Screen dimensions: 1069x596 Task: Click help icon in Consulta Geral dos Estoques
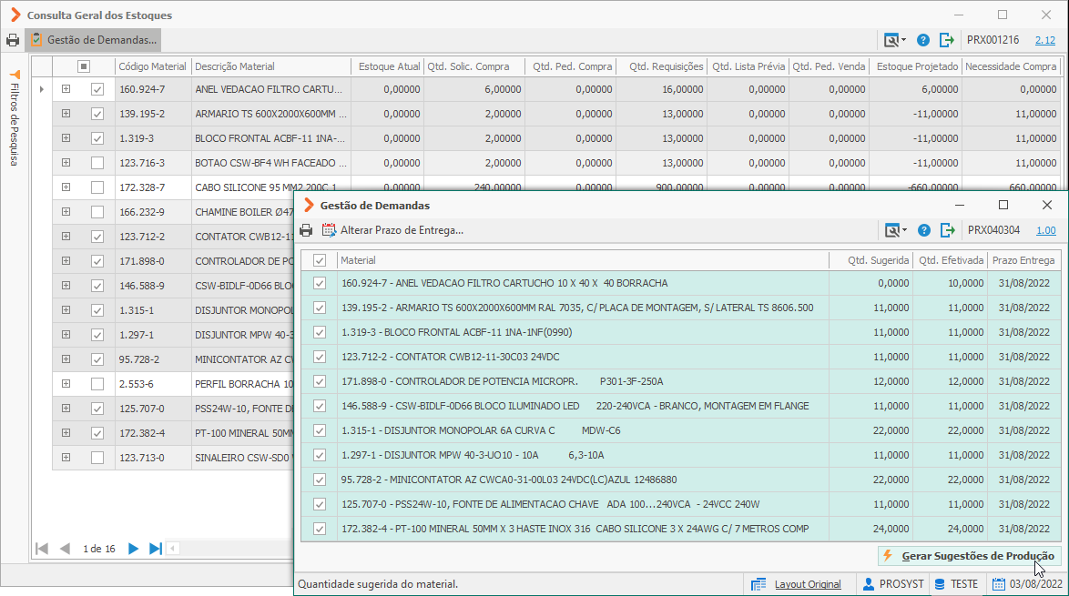[923, 40]
